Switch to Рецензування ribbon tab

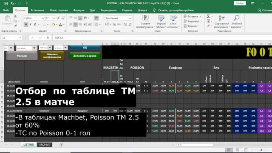(109, 10)
